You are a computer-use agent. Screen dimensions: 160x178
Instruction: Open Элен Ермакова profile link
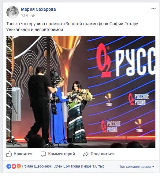[x=67, y=166]
